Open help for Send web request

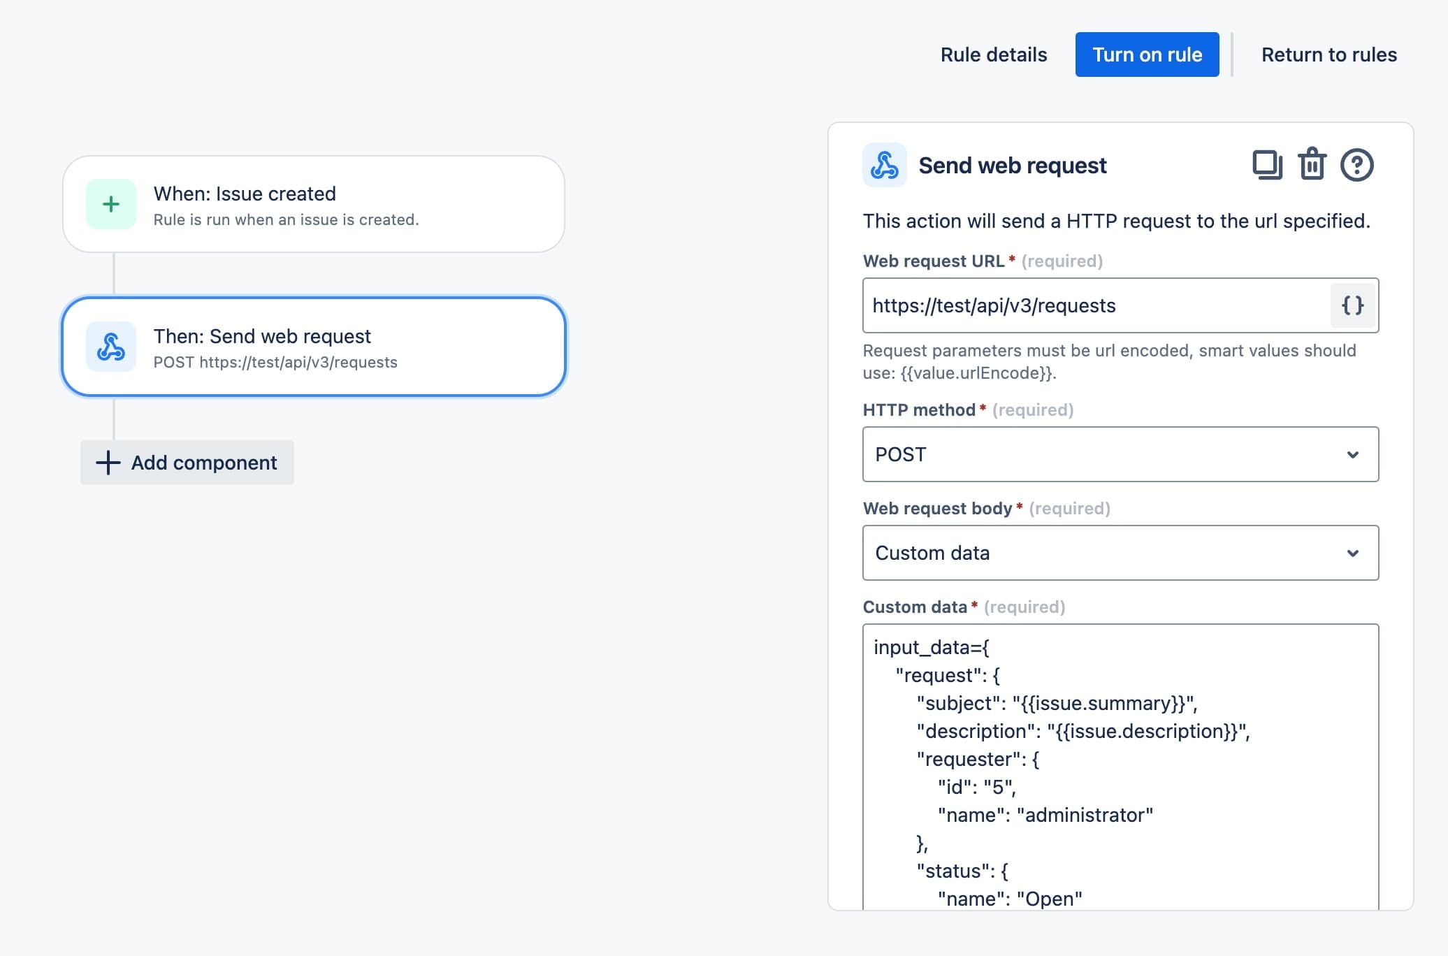click(x=1356, y=166)
